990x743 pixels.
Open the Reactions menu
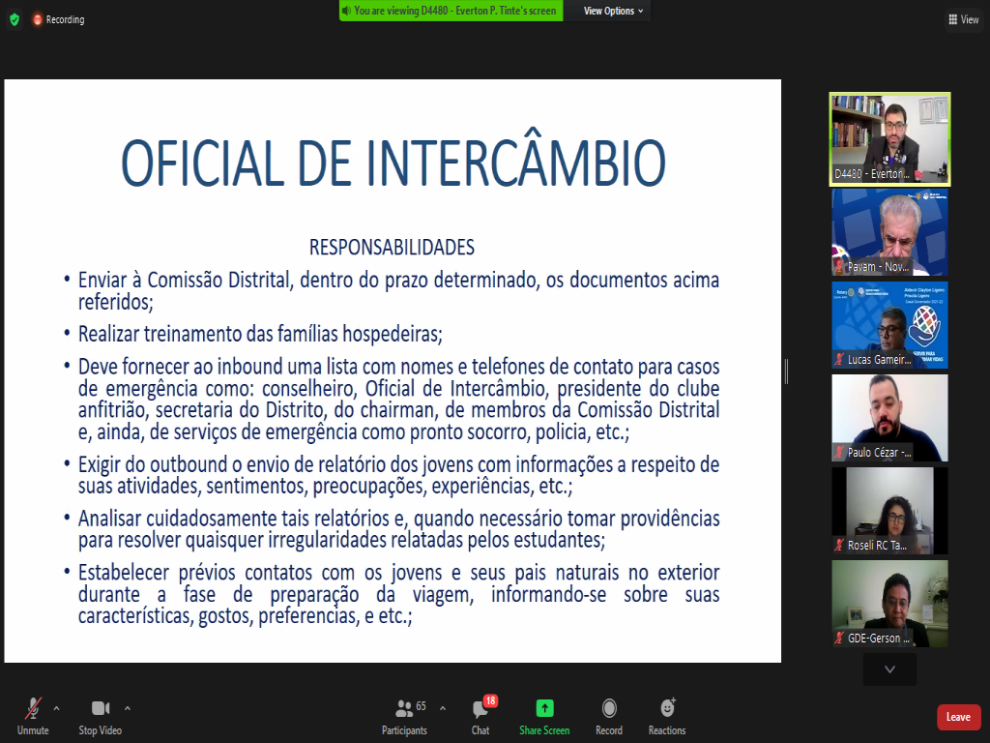[x=667, y=714]
